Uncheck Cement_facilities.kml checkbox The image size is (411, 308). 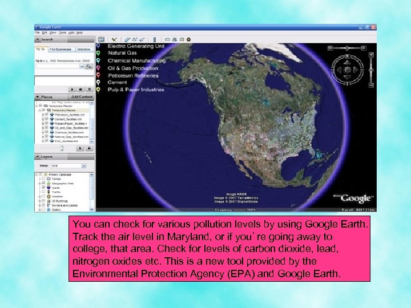click(47, 119)
